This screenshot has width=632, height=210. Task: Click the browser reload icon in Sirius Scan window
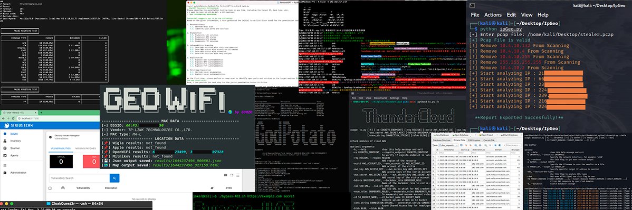(x=13, y=118)
